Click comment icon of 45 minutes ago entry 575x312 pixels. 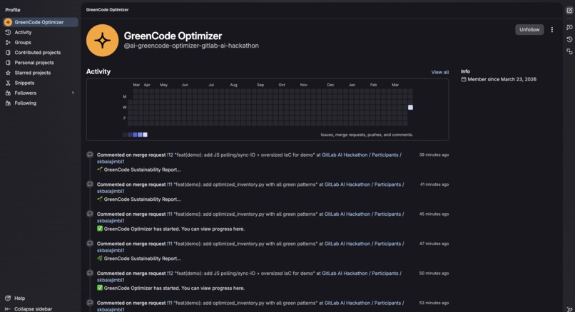tap(90, 214)
